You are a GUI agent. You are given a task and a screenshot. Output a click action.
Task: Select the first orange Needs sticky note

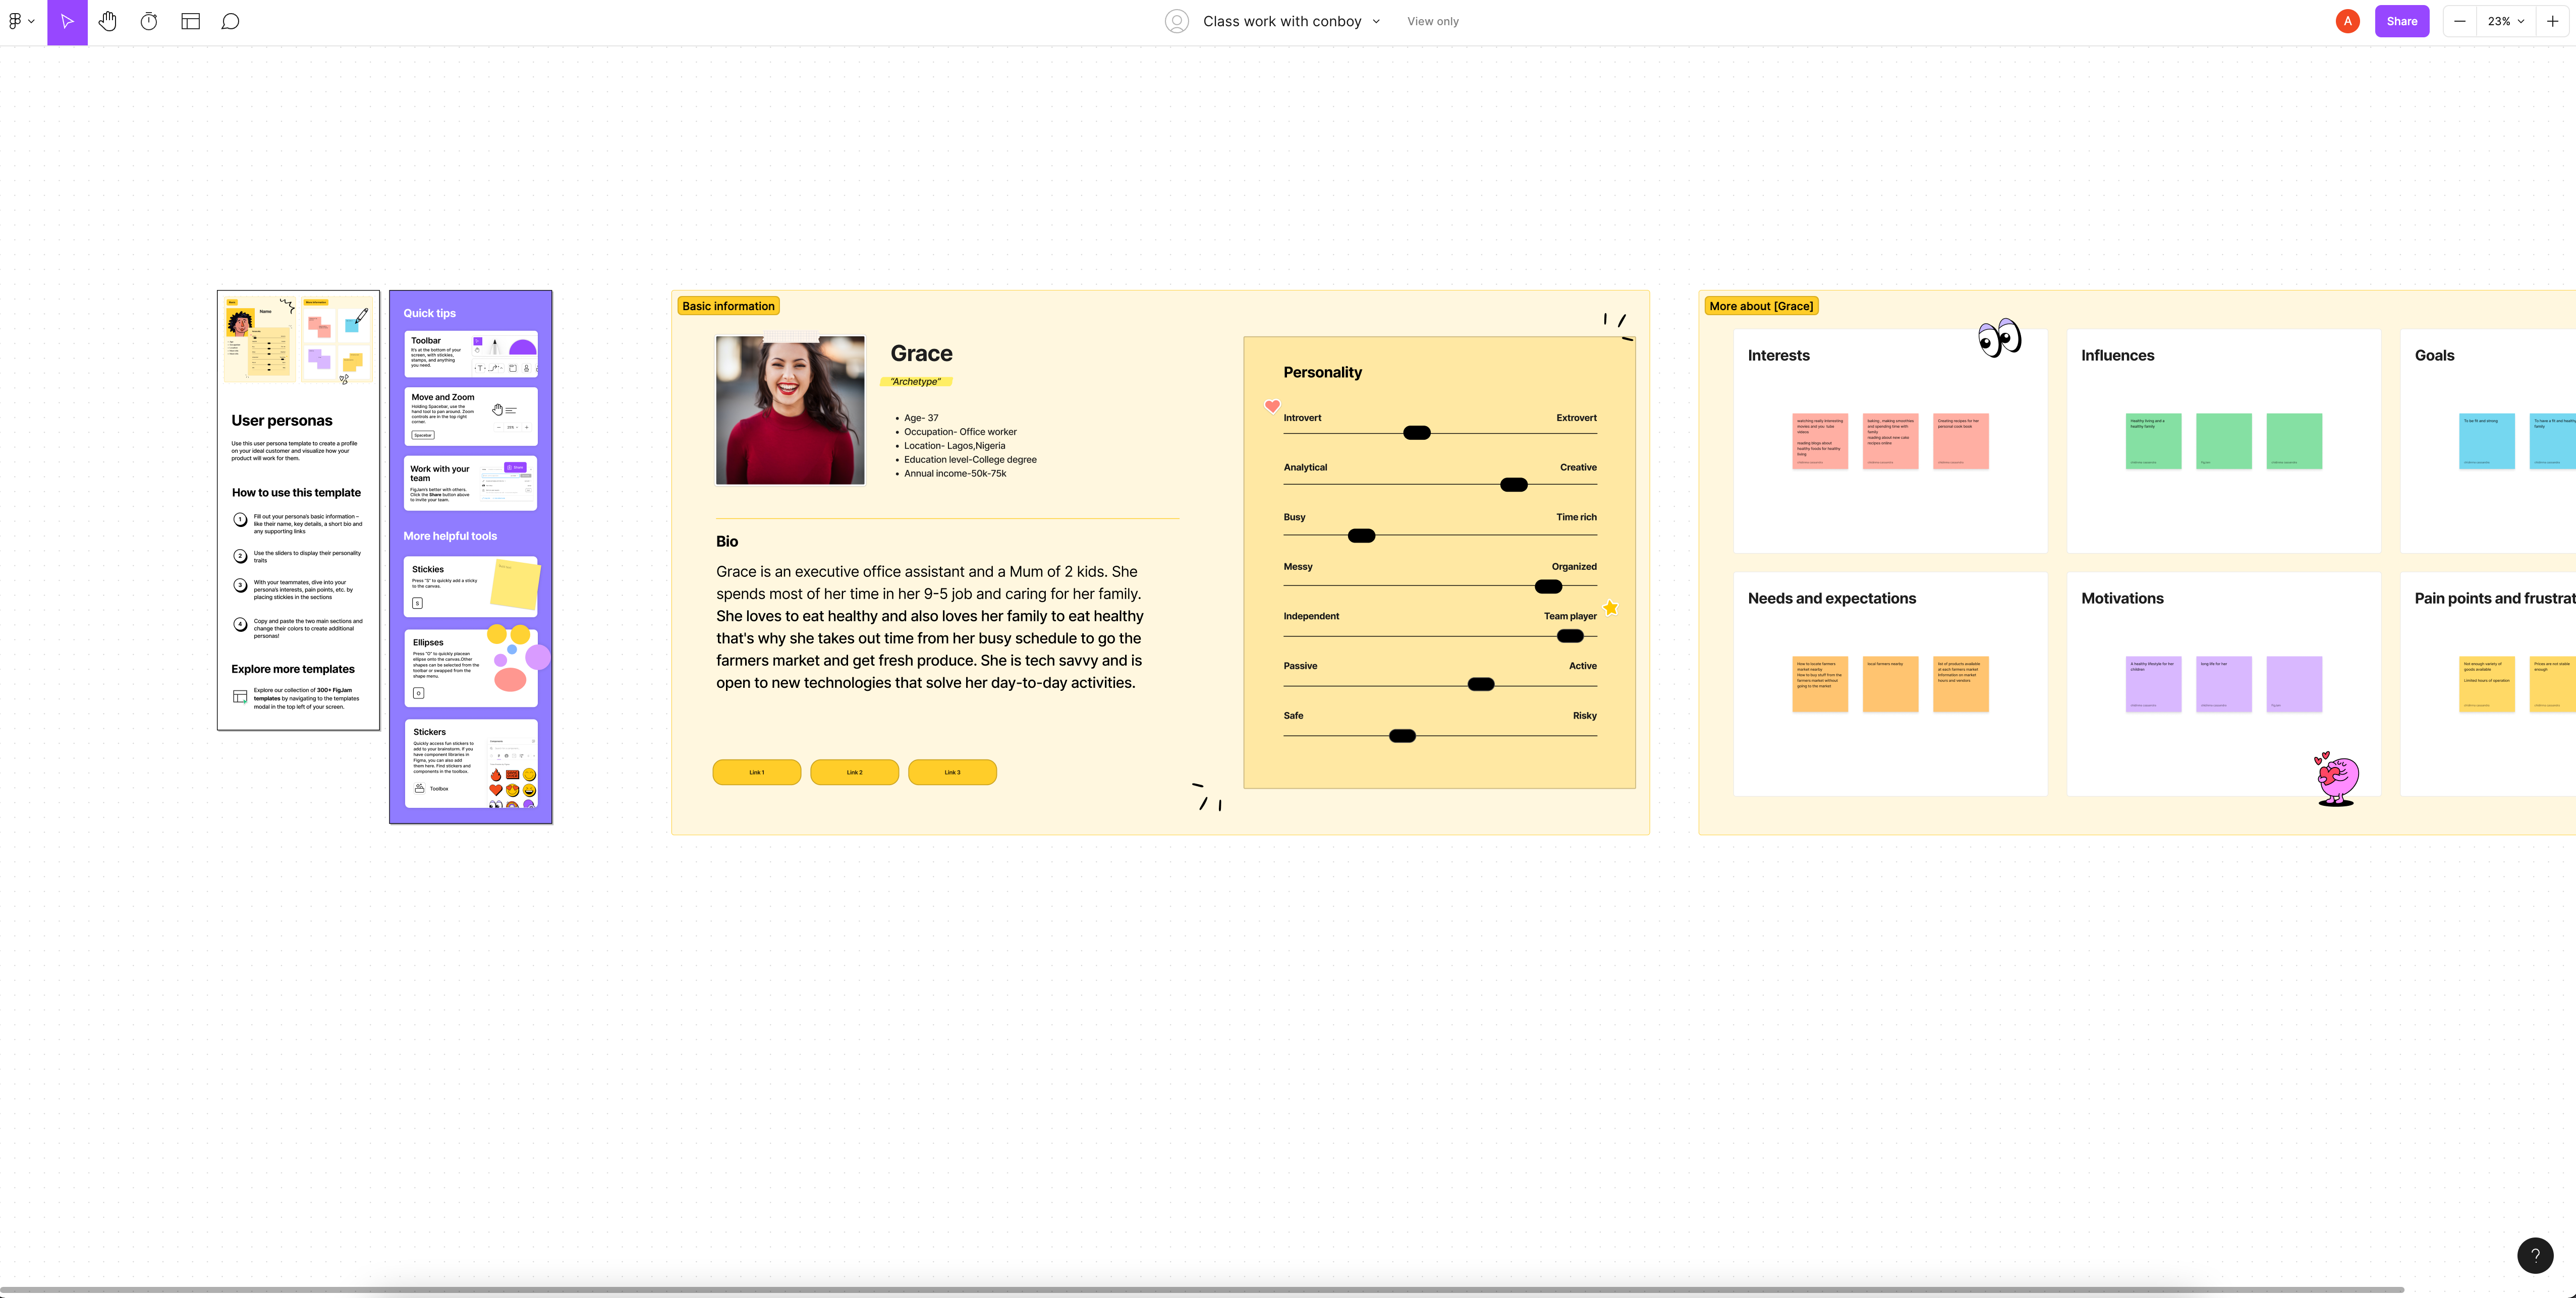(x=1820, y=683)
